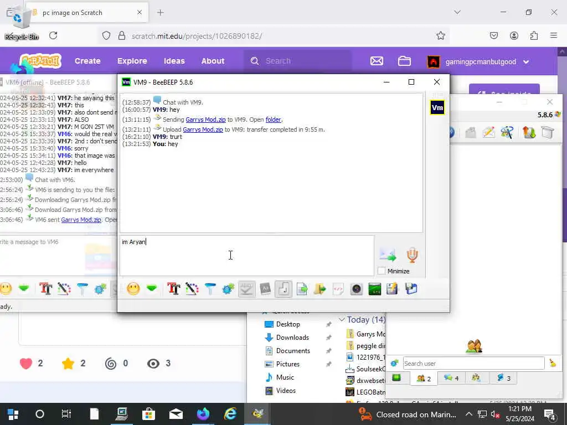Open the About page on Scratch
Viewport: 567px width, 425px height.
213,61
